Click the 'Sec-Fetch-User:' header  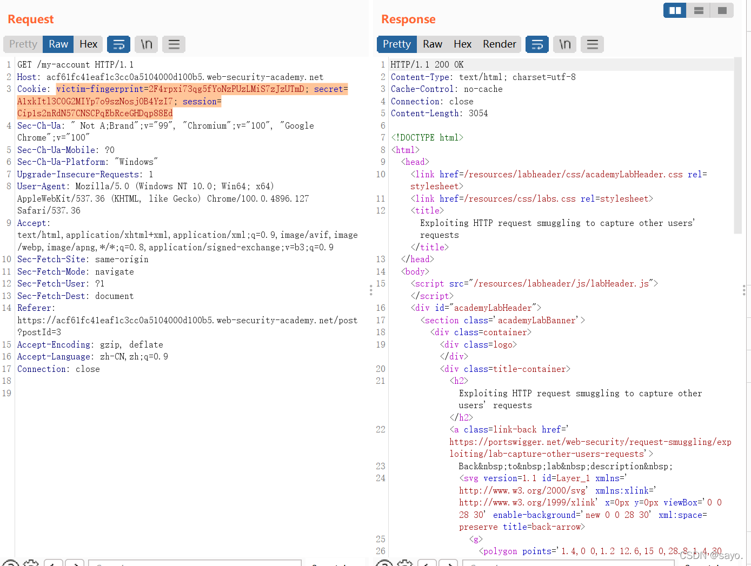(x=54, y=284)
